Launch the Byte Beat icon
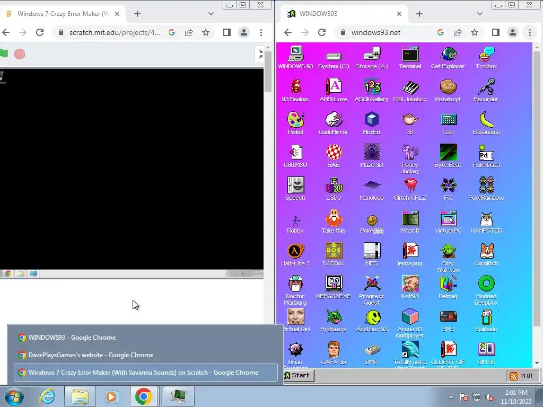 448,156
